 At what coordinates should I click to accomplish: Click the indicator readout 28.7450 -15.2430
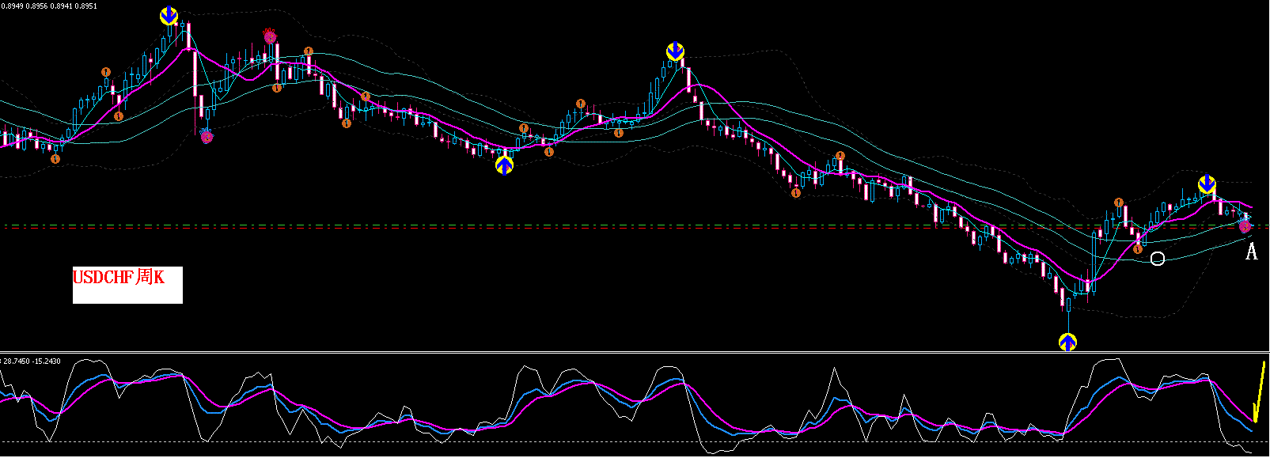click(x=31, y=361)
